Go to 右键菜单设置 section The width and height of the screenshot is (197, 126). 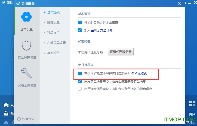[56, 43]
